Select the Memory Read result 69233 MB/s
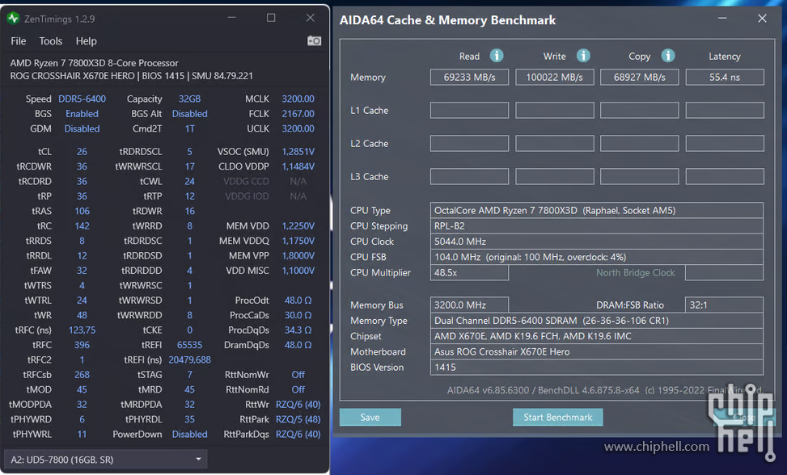Viewport: 787px width, 475px height. (469, 78)
